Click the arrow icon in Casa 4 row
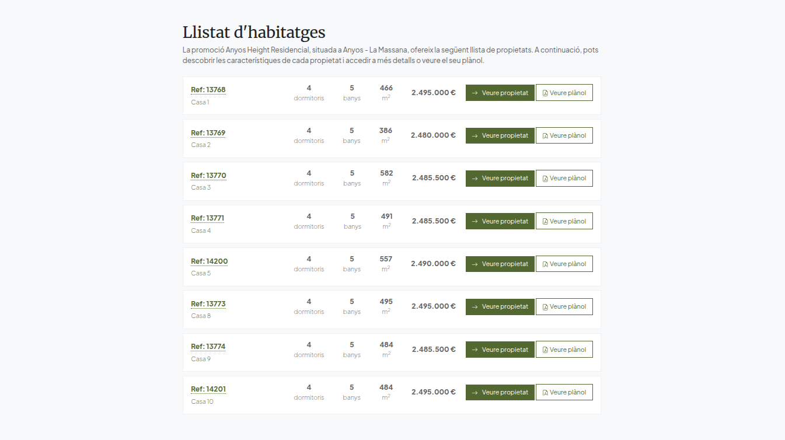785x440 pixels. pos(475,222)
